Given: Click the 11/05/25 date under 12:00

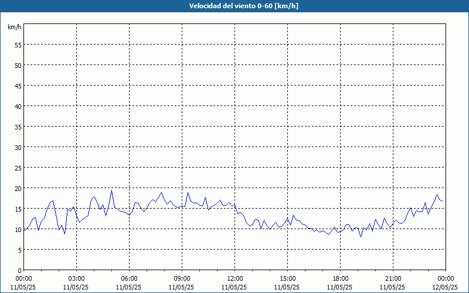Looking at the screenshot, I should pyautogui.click(x=235, y=287).
